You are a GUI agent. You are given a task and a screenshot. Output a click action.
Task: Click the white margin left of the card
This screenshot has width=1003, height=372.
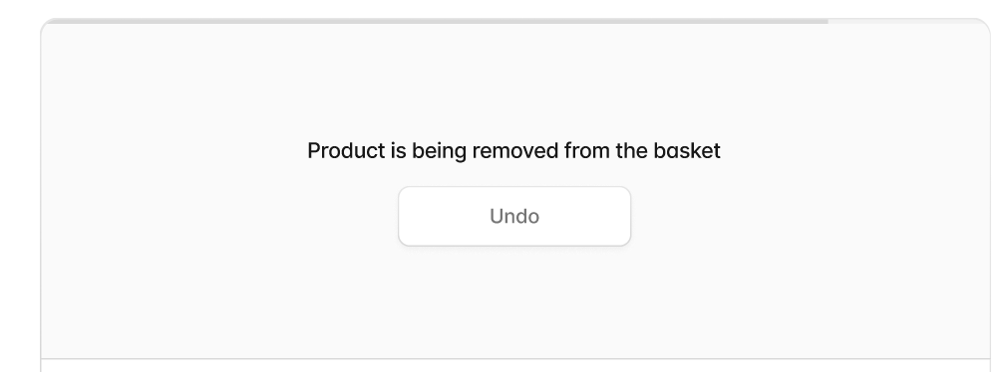point(20,191)
